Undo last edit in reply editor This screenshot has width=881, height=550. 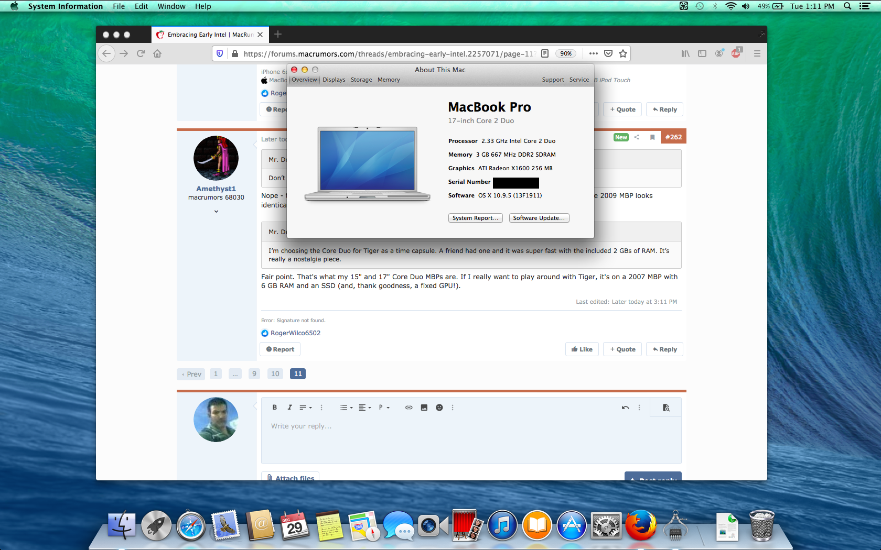(x=625, y=408)
